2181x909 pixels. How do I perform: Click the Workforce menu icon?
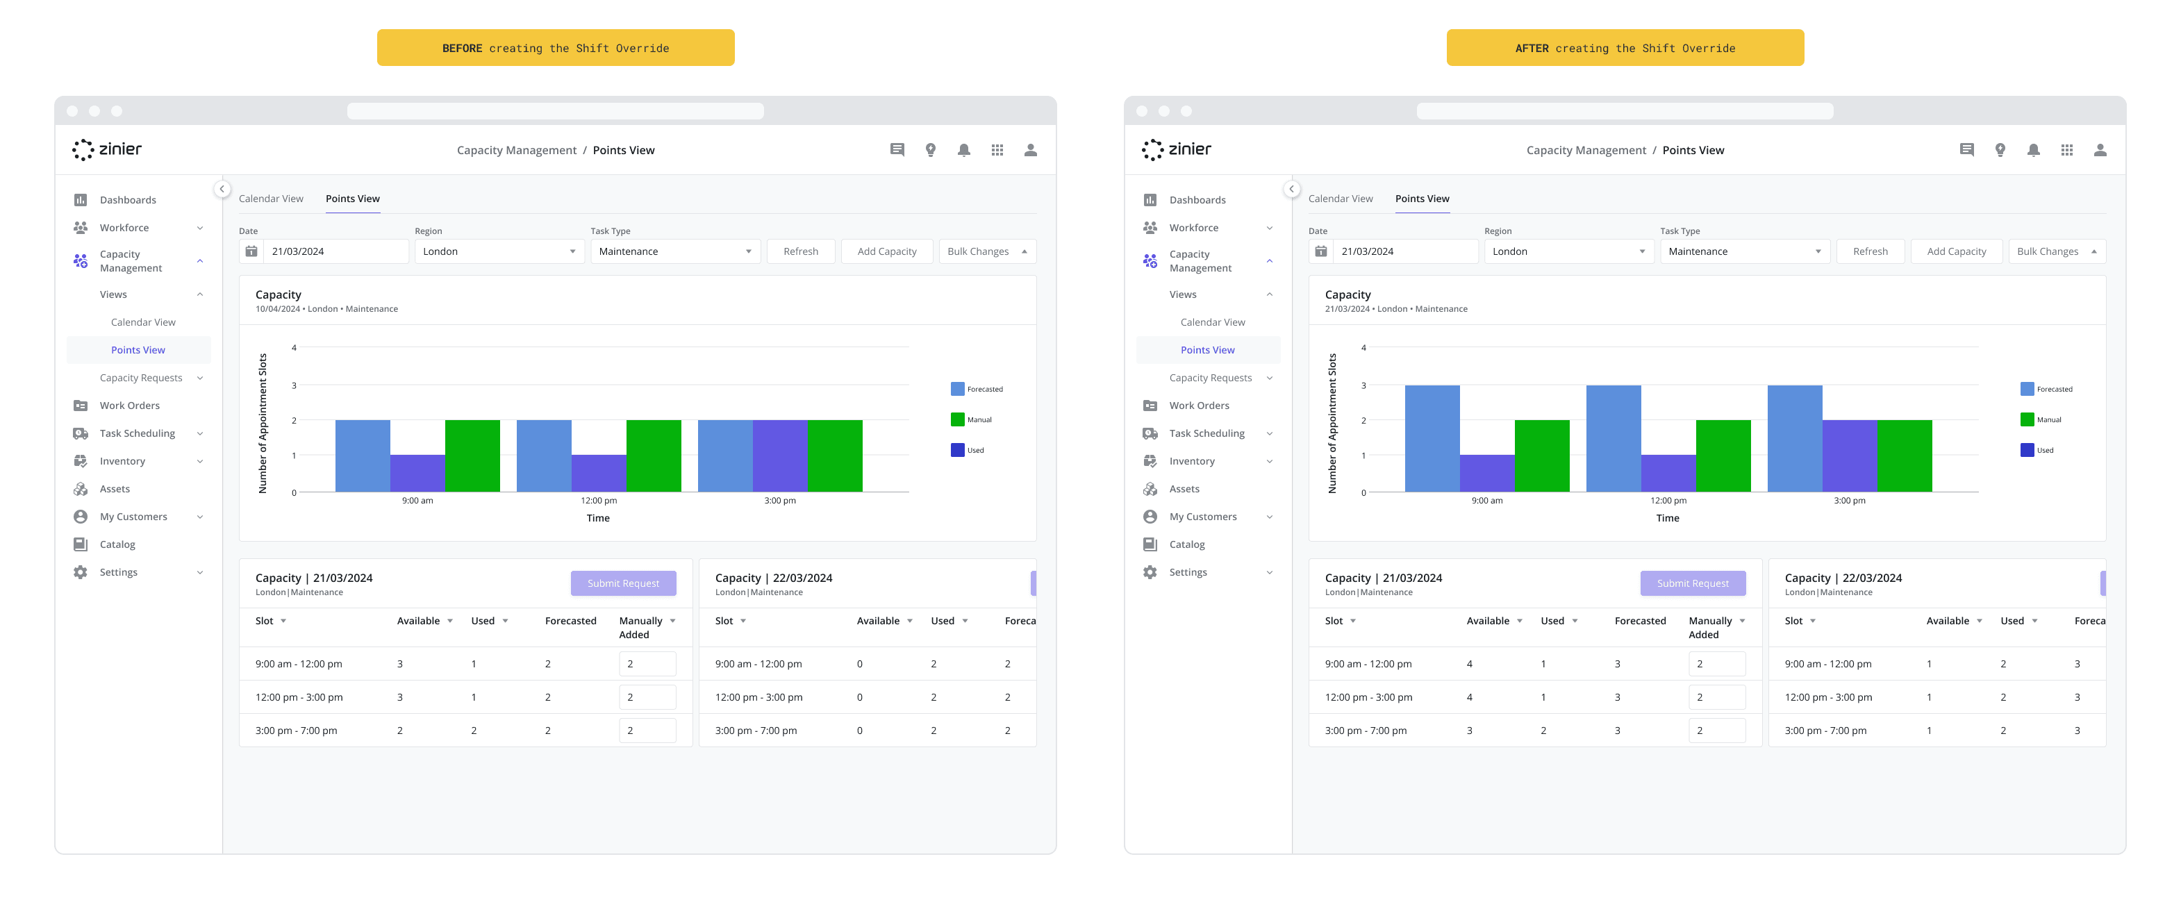coord(81,226)
